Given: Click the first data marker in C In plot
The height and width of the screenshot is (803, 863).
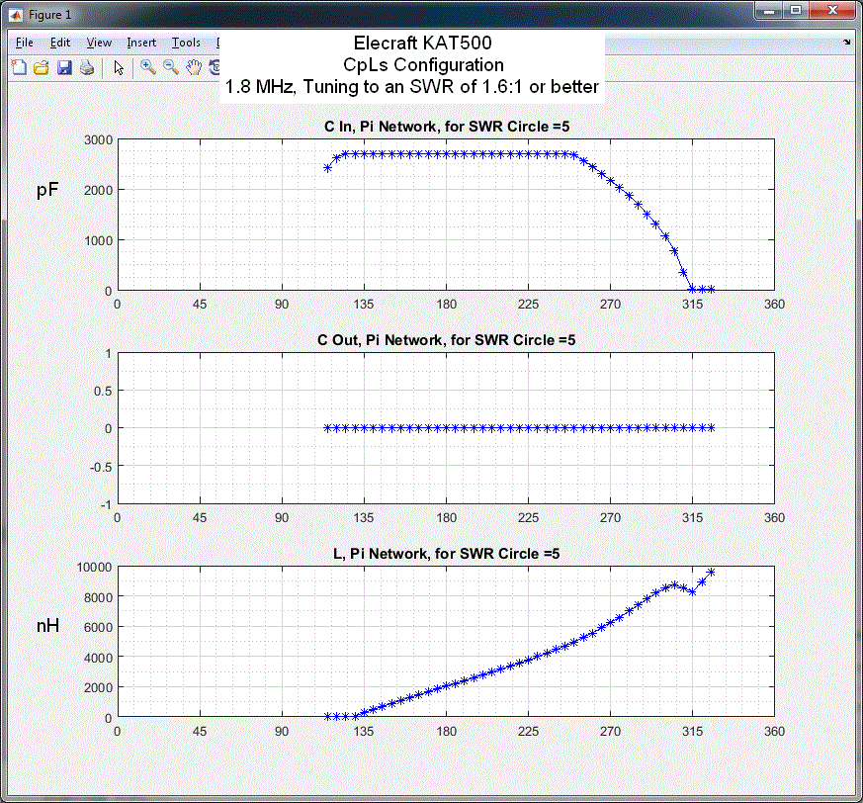Looking at the screenshot, I should tap(328, 168).
